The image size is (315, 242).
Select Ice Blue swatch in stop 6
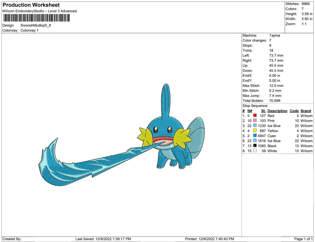pos(255,141)
